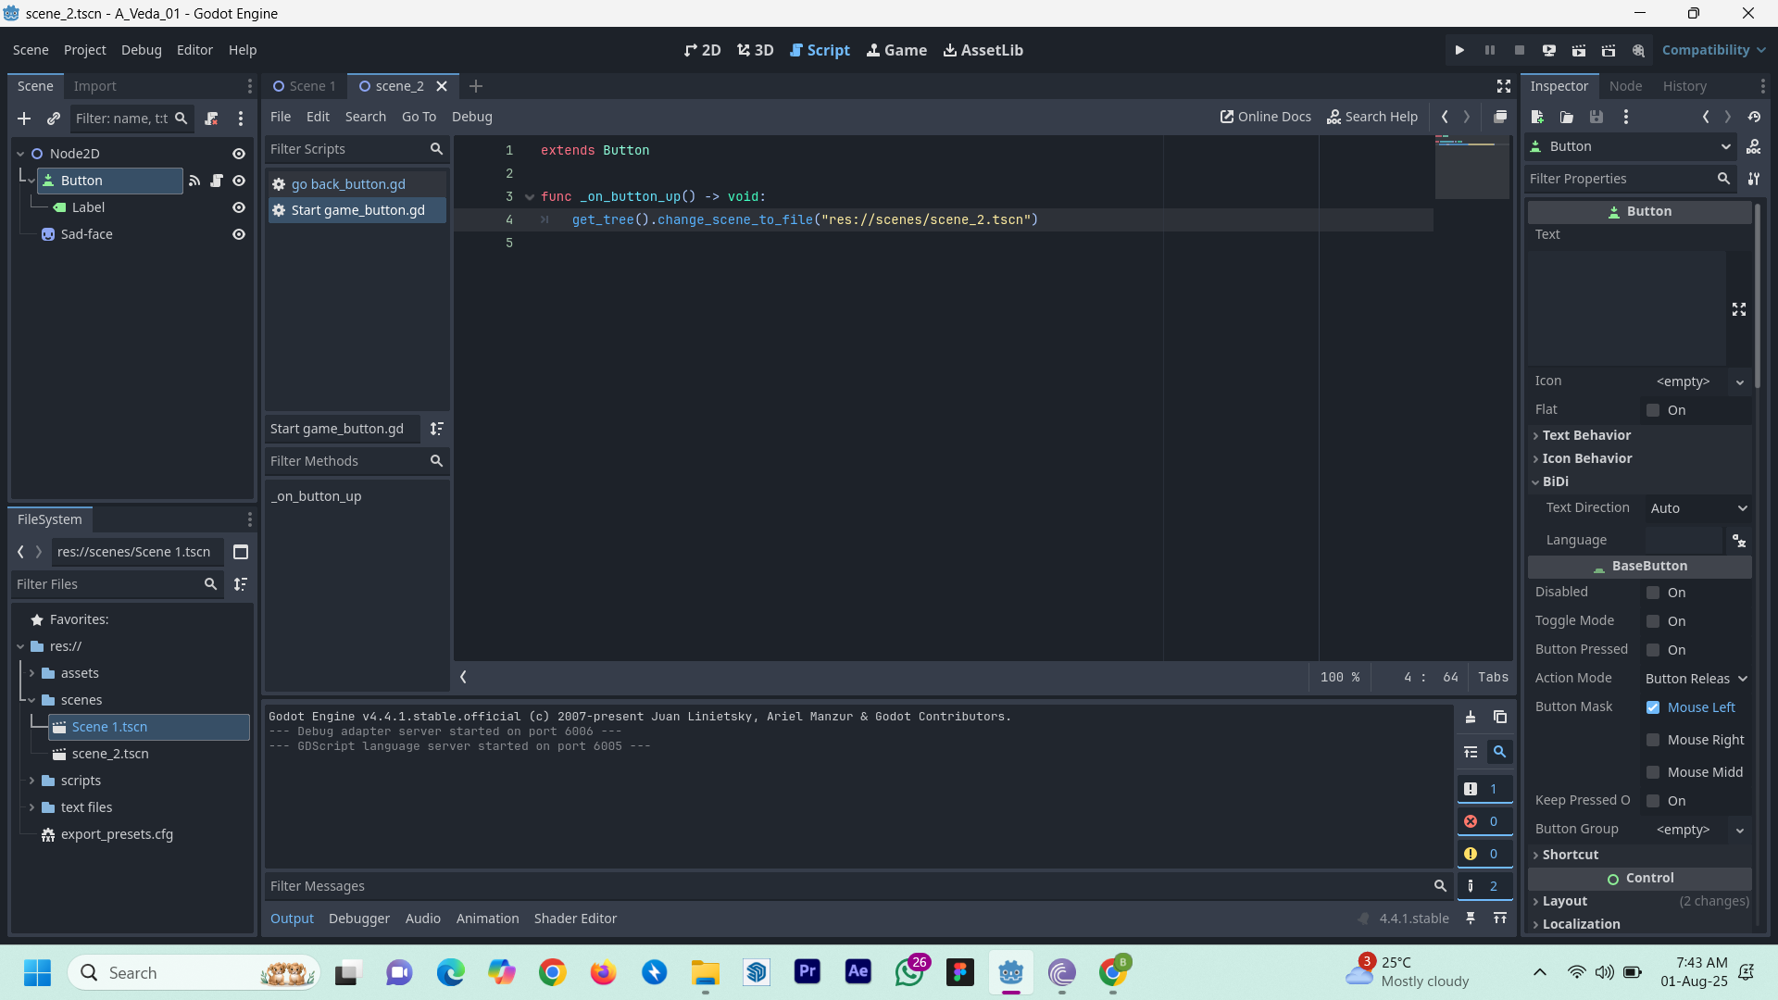The height and width of the screenshot is (1000, 1778).
Task: Instantiate child scene link icon
Action: pos(54,119)
